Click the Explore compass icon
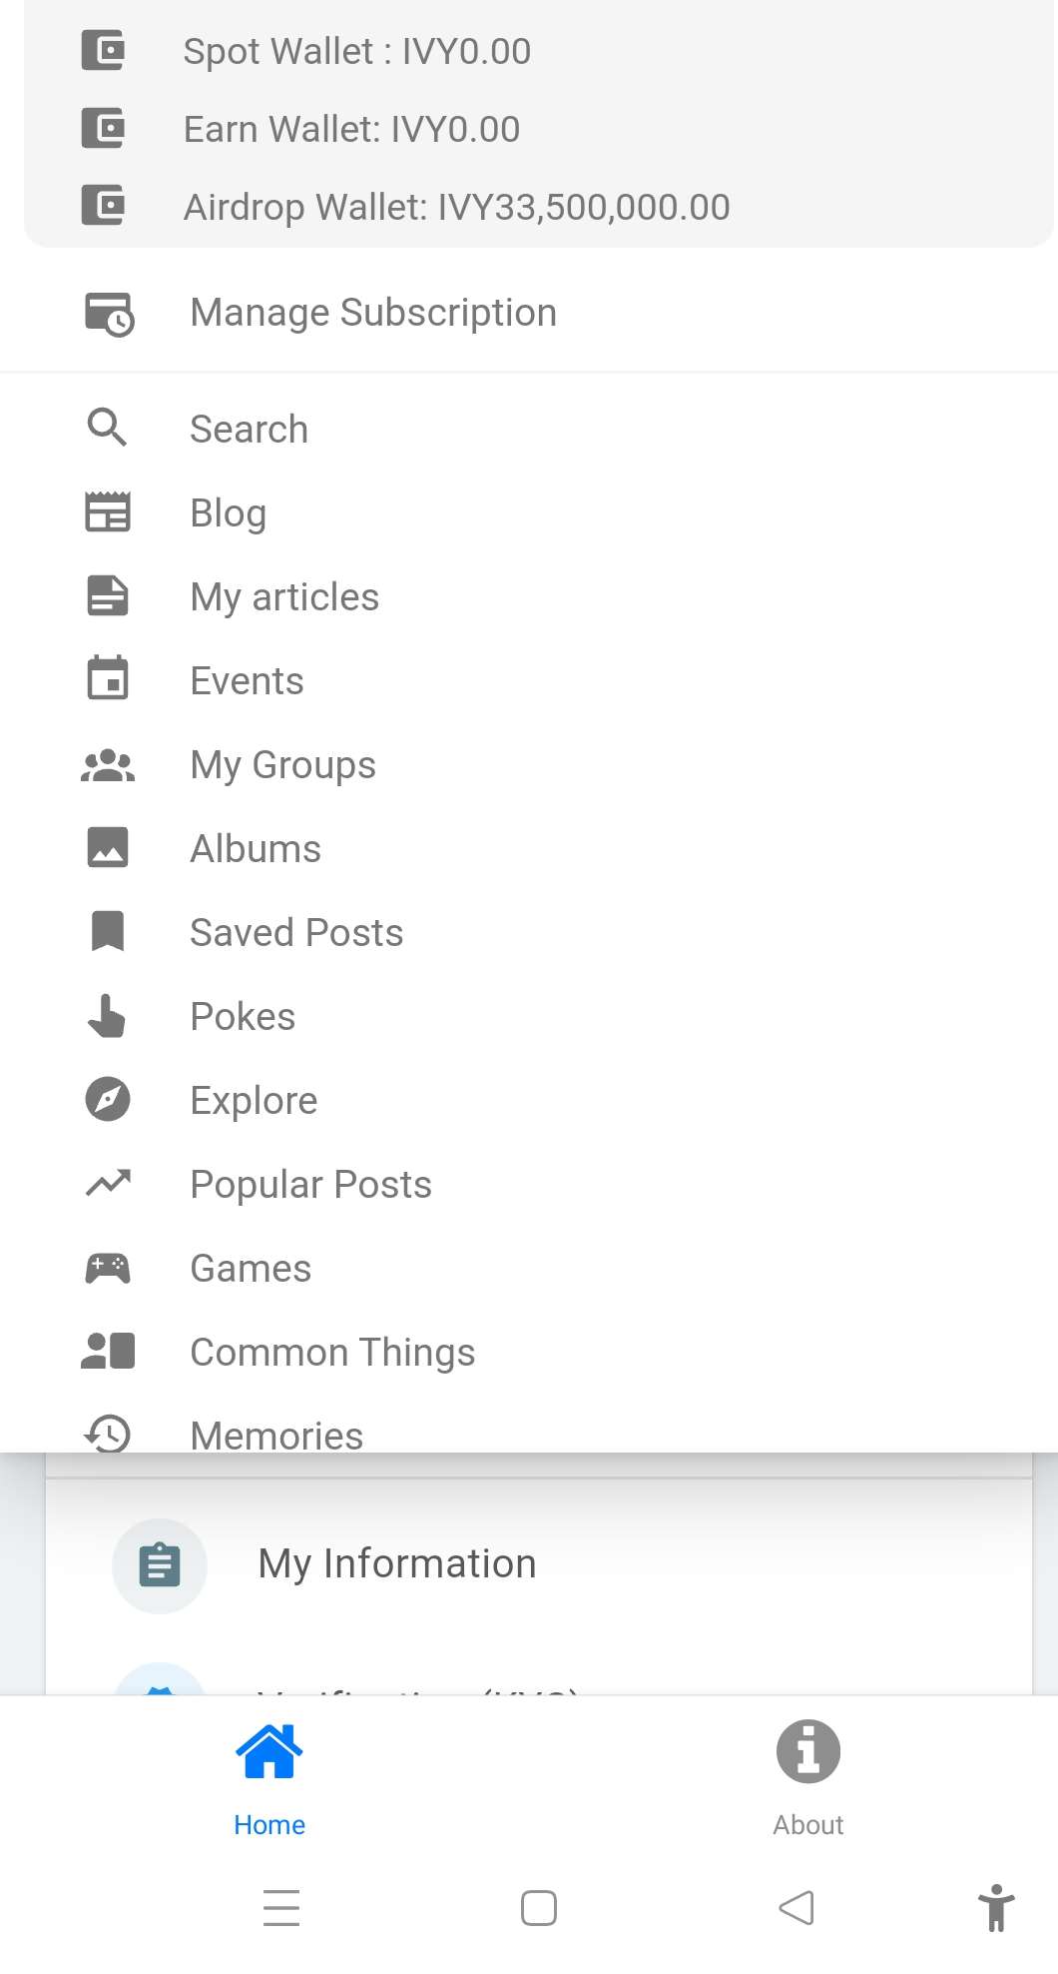This screenshot has width=1058, height=1974. (108, 1099)
